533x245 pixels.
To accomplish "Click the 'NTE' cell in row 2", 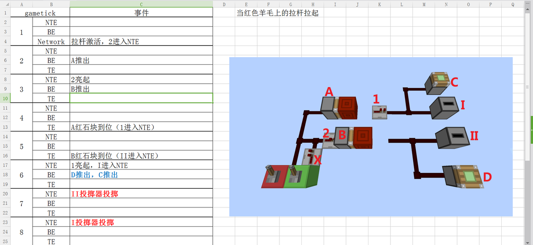I will click(x=51, y=22).
